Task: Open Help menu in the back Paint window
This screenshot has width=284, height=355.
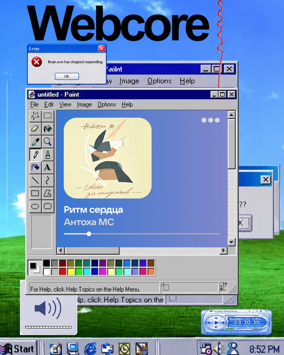Action: [187, 81]
